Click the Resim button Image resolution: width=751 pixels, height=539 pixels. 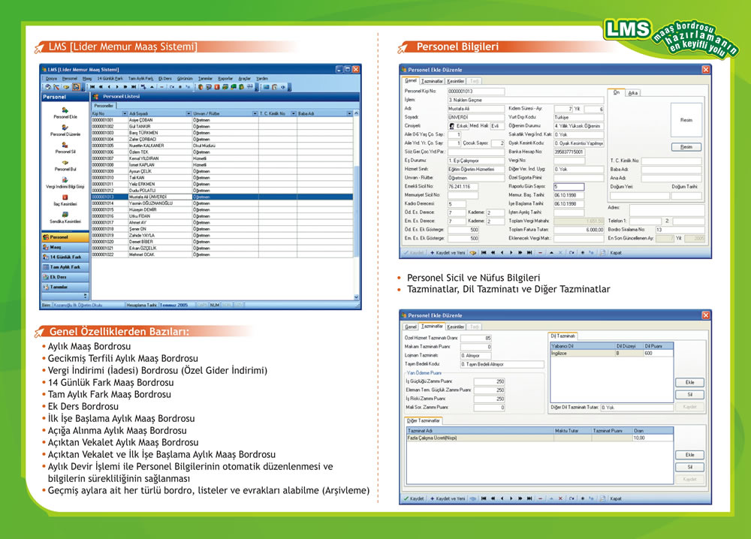click(686, 147)
